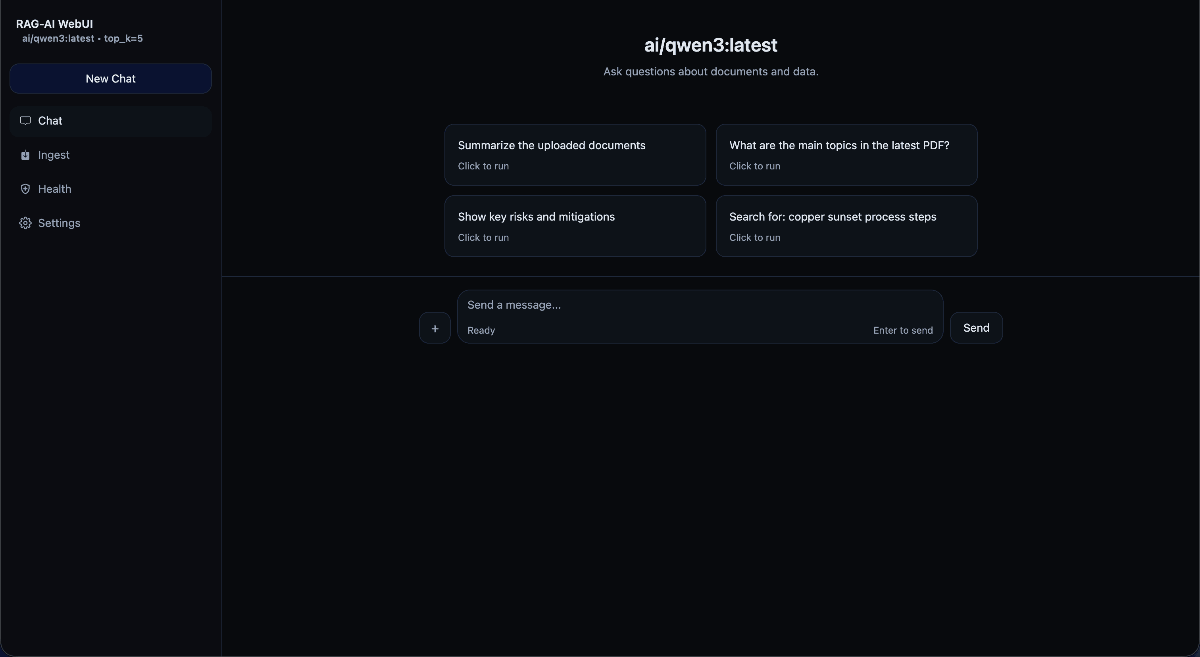This screenshot has height=657, width=1200.
Task: Open the Settings menu label
Action: (x=59, y=223)
